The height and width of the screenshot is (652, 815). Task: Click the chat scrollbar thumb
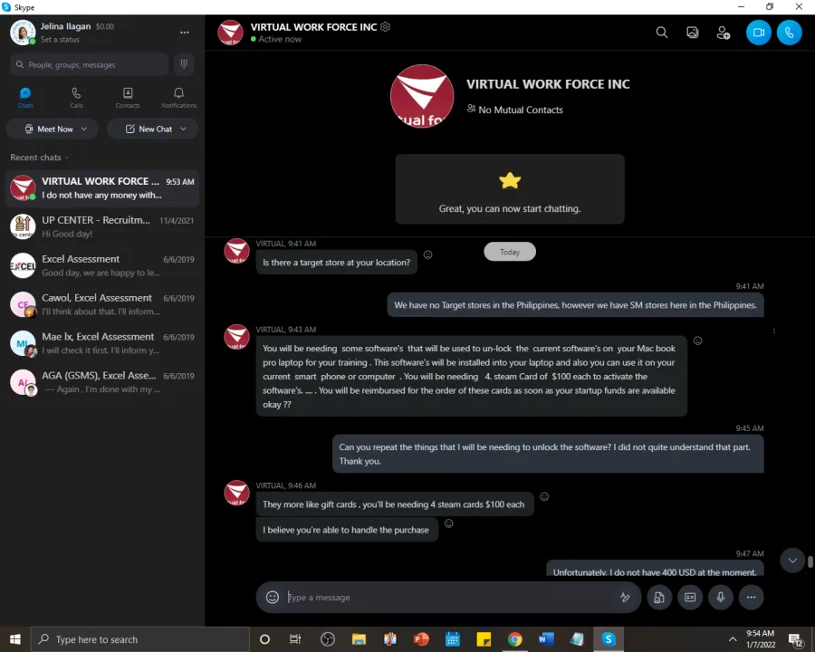[810, 562]
